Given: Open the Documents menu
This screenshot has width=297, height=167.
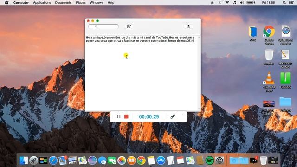Looking at the screenshot, I should point(63,3).
